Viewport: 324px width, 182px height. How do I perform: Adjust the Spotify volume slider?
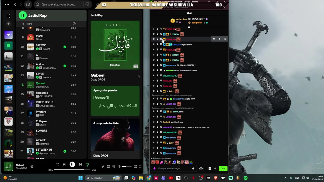tap(127, 166)
